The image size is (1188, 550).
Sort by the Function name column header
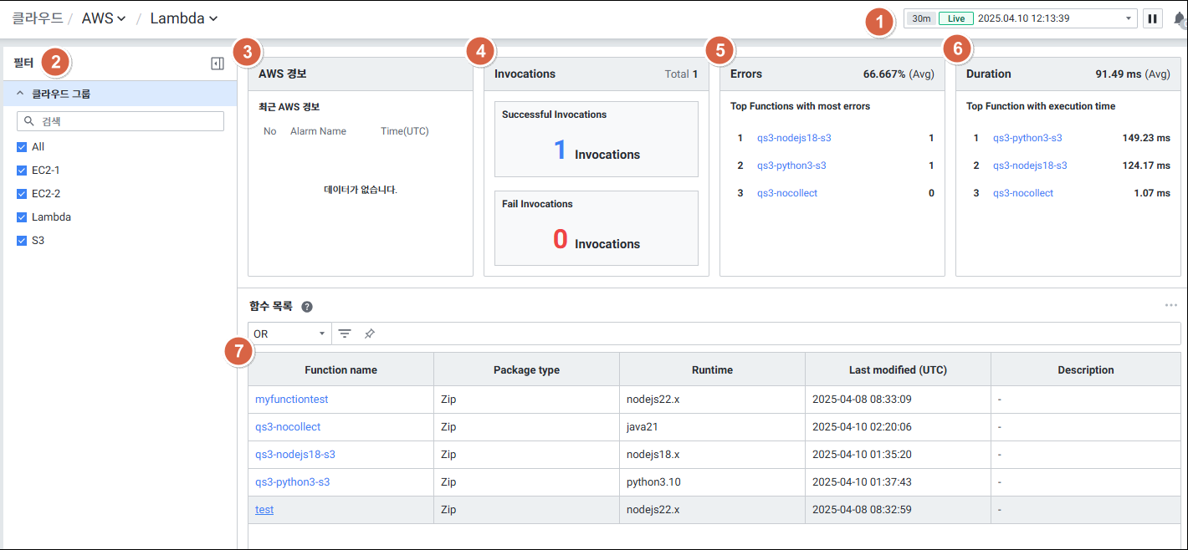(341, 369)
